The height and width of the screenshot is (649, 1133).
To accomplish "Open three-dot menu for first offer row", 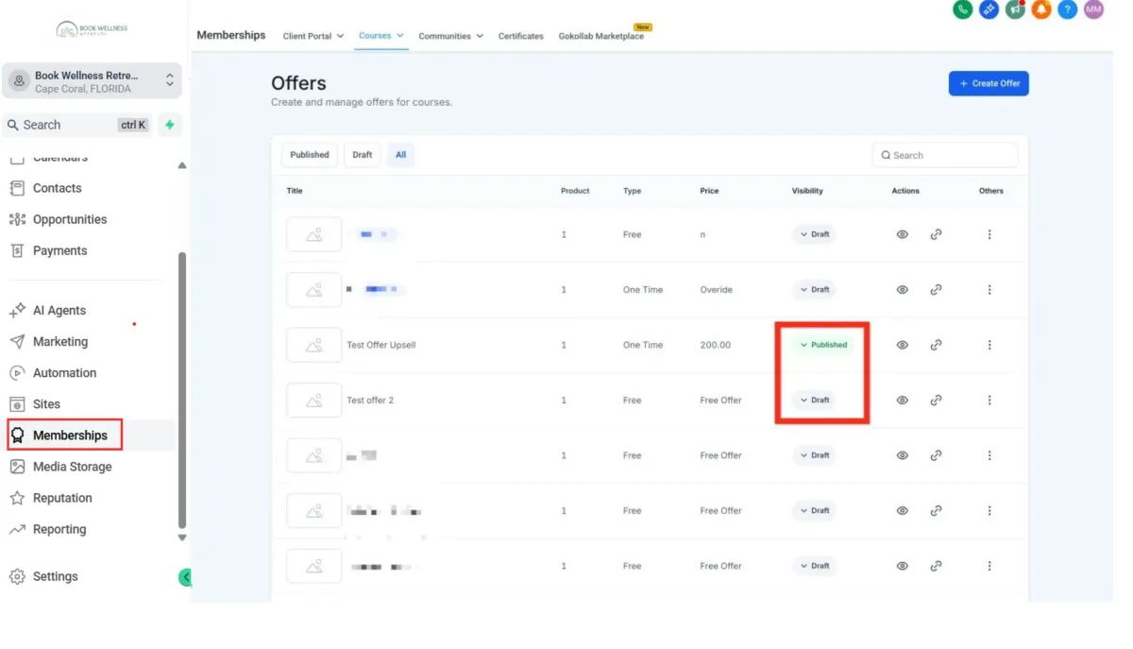I will click(989, 234).
